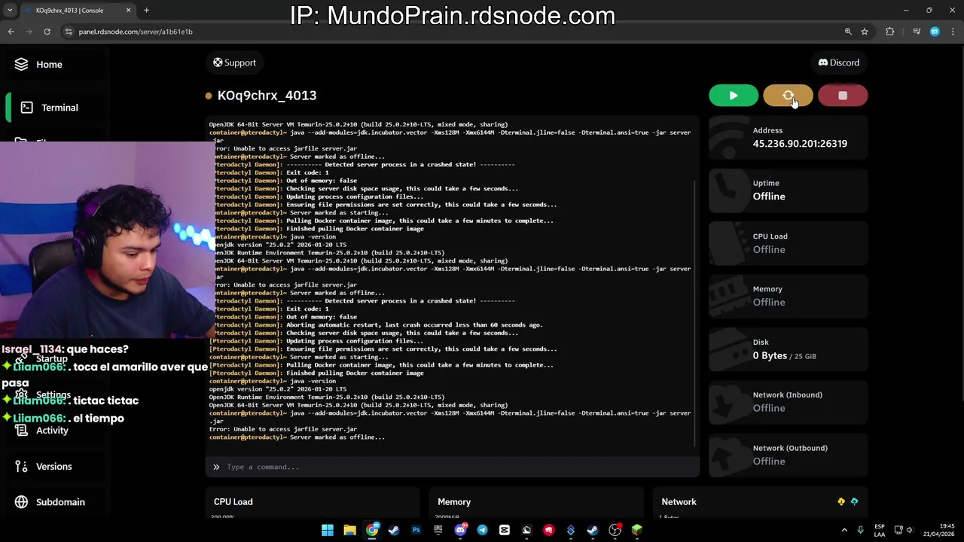The width and height of the screenshot is (964, 542).
Task: Click the Versions branch icon
Action: click(21, 467)
